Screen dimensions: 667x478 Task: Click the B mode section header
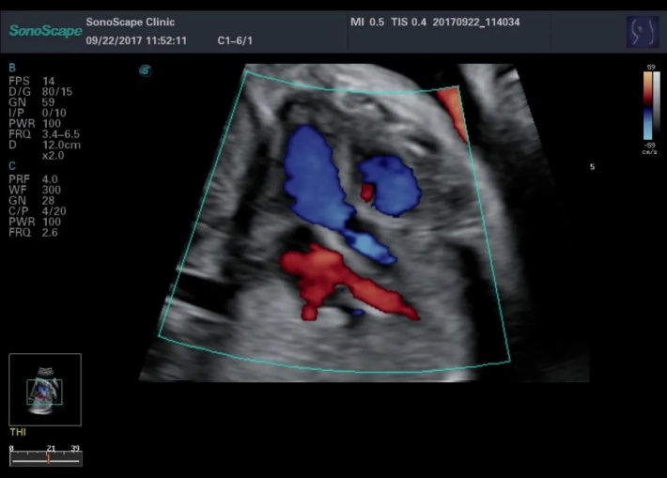[11, 69]
